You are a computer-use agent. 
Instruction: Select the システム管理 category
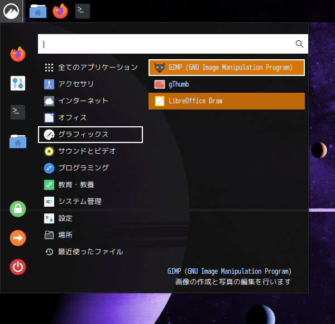[x=90, y=202]
